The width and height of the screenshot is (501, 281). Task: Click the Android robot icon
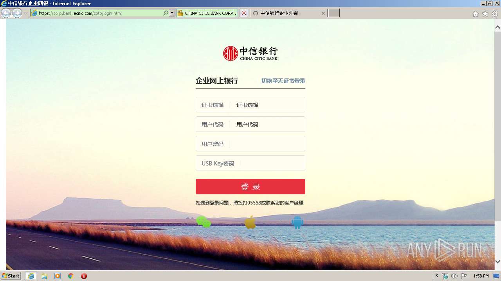coord(297,222)
